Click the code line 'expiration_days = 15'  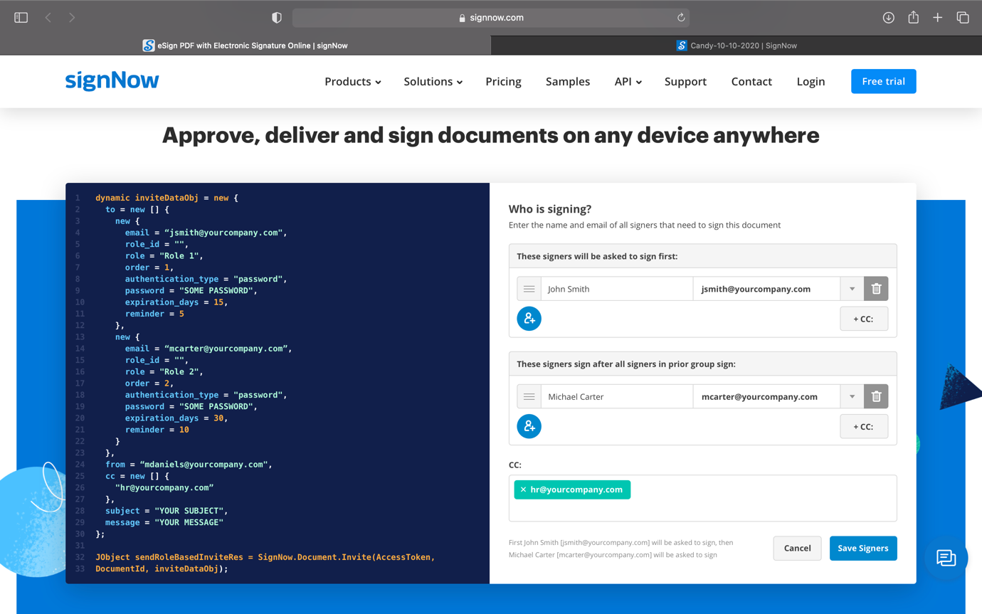click(176, 302)
